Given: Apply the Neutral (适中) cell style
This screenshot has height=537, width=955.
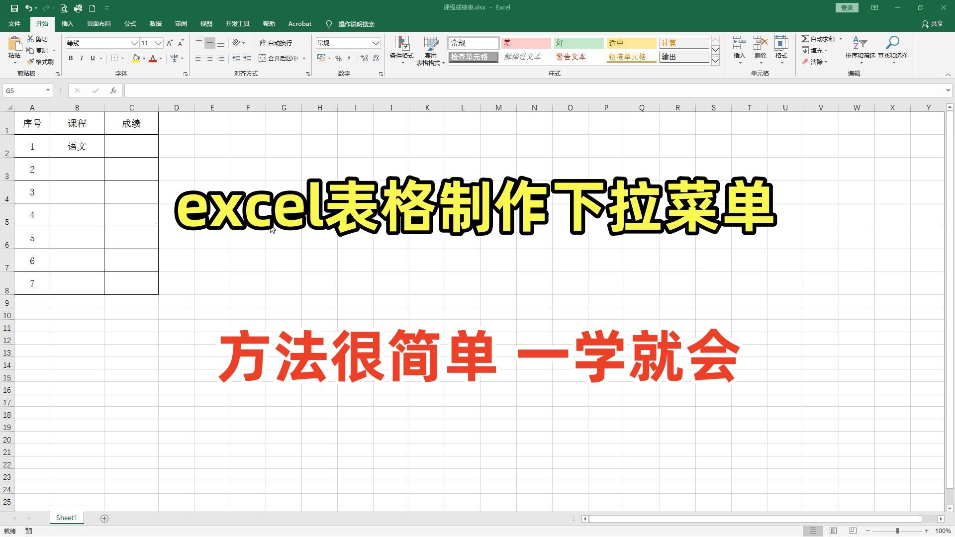Looking at the screenshot, I should click(631, 43).
